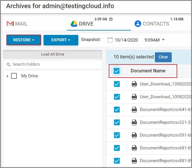Click XLSX icon beside DocumentReportcsv641
Viewport: 192px width, 168px height.
pos(134,110)
